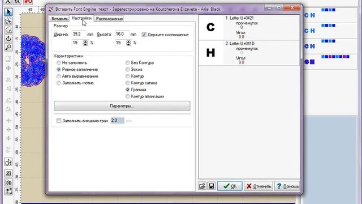
Task: Select the letter C preview thumbnail
Action: click(x=211, y=27)
